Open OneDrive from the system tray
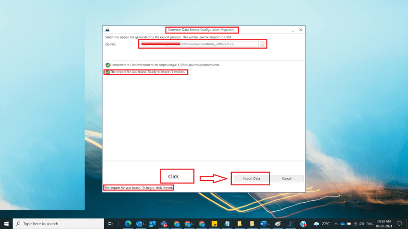The width and height of the screenshot is (408, 229). [342, 224]
